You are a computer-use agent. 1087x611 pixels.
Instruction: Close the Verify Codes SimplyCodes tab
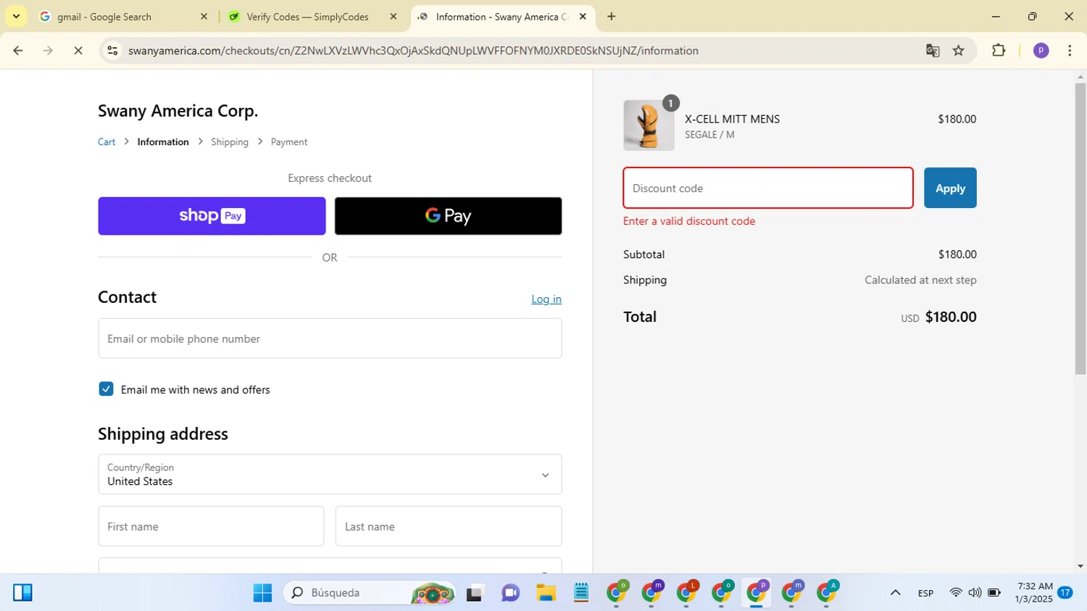coord(393,16)
